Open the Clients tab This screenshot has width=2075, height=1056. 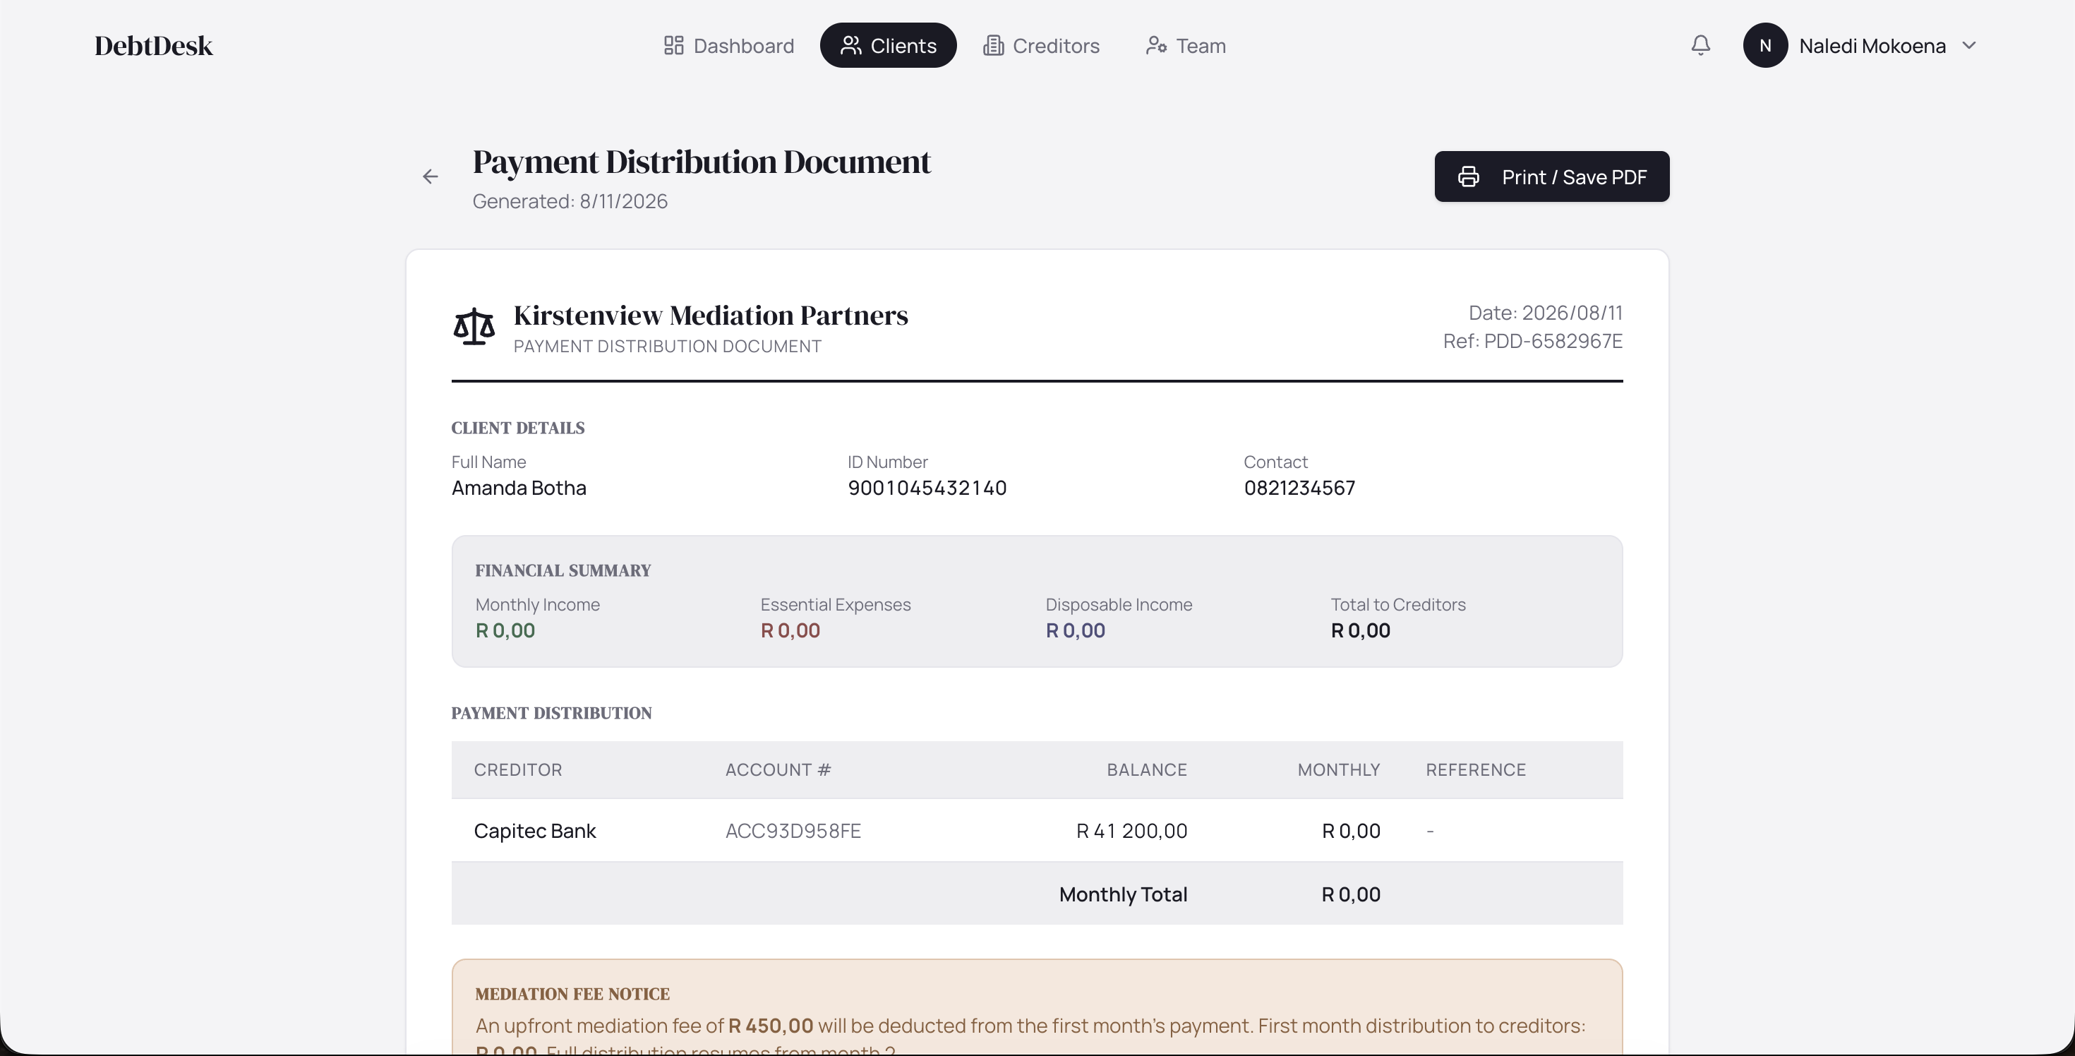(888, 45)
